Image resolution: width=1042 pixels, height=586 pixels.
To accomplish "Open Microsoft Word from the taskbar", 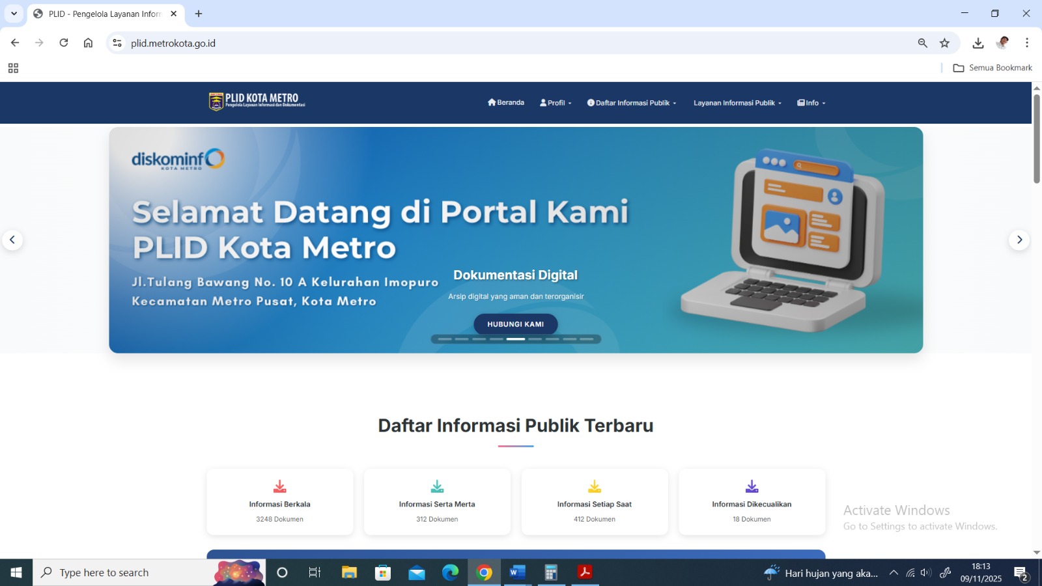I will 517,572.
